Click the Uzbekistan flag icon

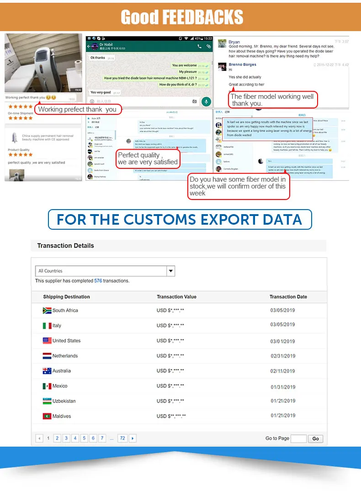coord(47,401)
